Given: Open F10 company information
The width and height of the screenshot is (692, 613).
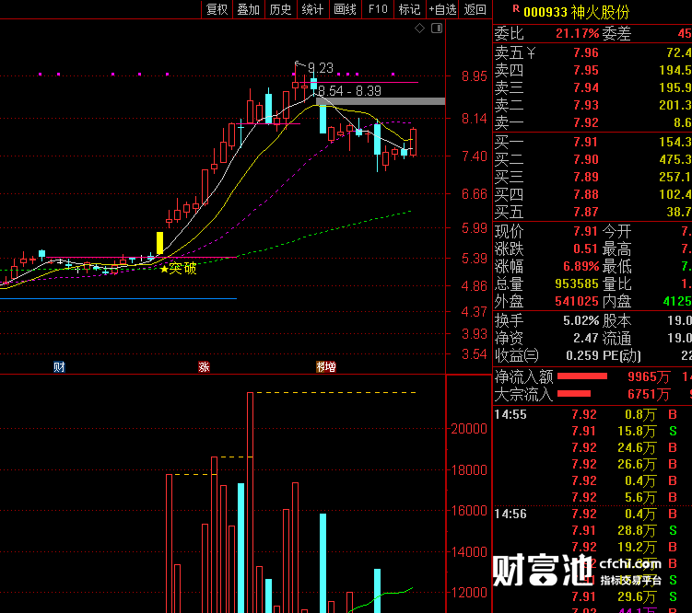Looking at the screenshot, I should (x=378, y=9).
